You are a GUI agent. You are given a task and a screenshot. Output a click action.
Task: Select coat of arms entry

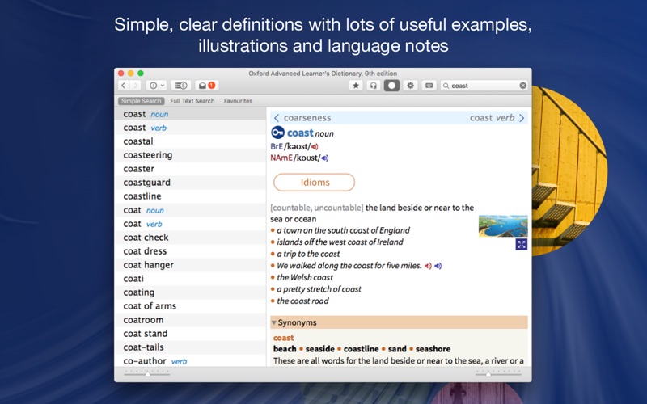(x=190, y=306)
